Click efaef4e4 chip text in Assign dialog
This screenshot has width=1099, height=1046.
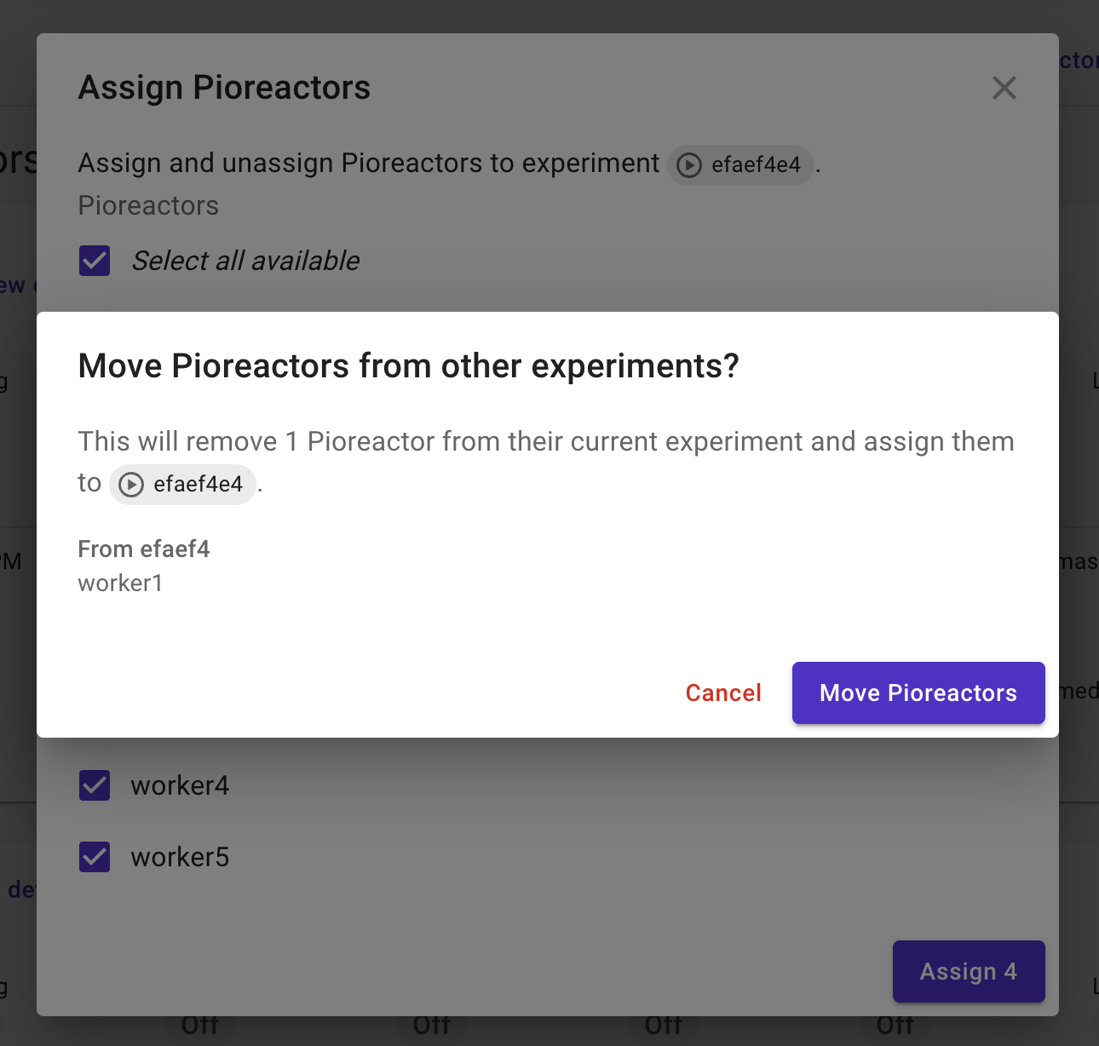point(756,165)
